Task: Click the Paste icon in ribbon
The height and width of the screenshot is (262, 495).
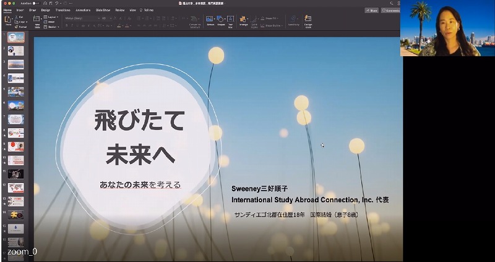Action: click(7, 20)
